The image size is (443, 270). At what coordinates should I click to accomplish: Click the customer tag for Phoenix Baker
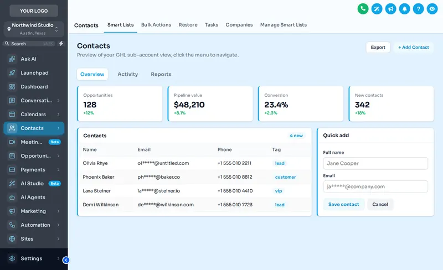285,177
